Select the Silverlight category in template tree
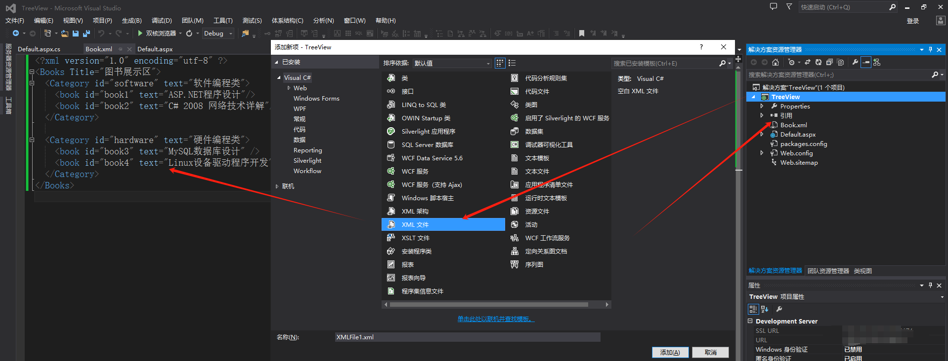948x361 pixels. 307,160
